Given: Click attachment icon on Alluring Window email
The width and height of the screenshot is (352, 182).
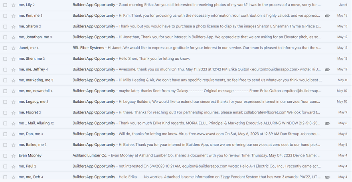Looking at the screenshot, I should click(x=327, y=123).
